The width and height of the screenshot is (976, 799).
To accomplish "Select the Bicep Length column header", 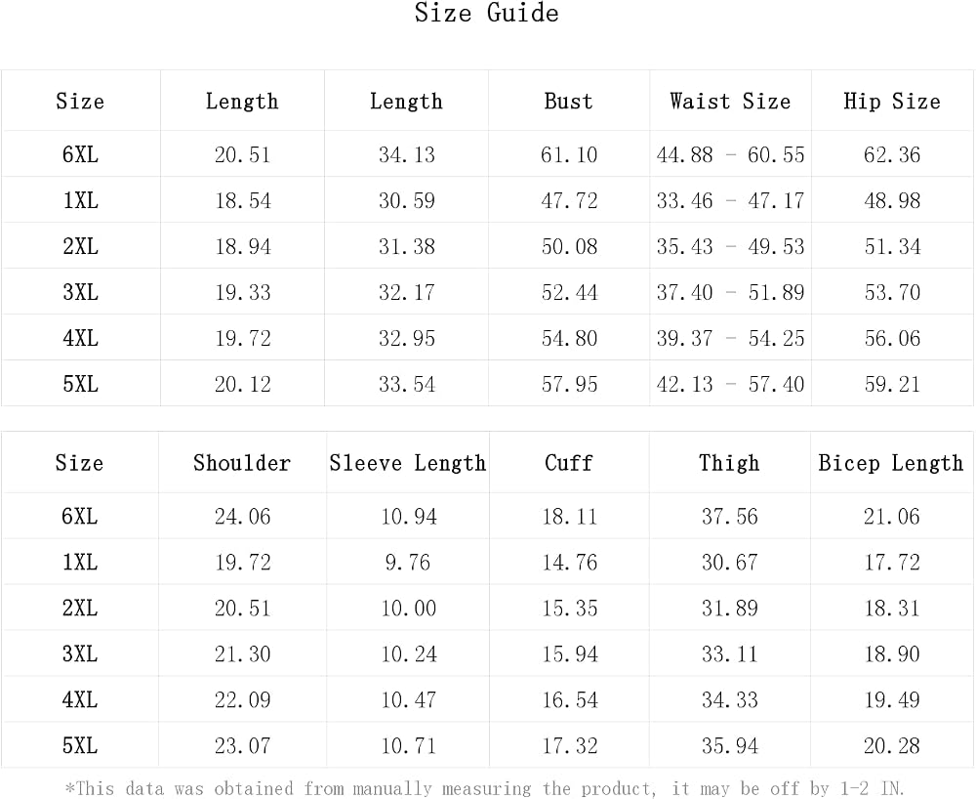I will tap(891, 463).
